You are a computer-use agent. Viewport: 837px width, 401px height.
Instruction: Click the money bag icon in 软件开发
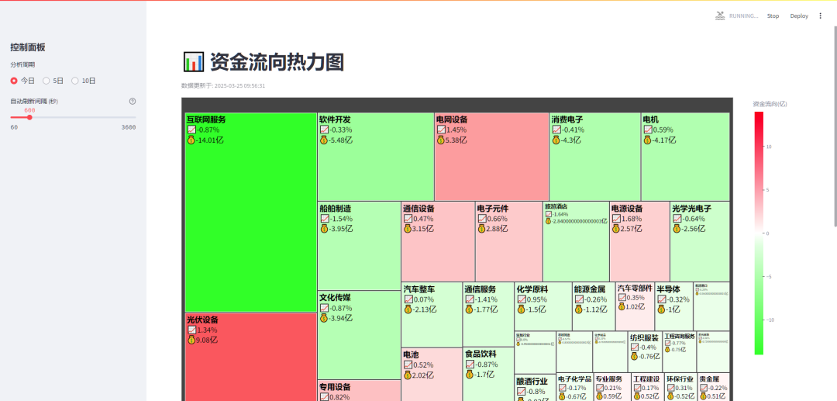coord(323,140)
